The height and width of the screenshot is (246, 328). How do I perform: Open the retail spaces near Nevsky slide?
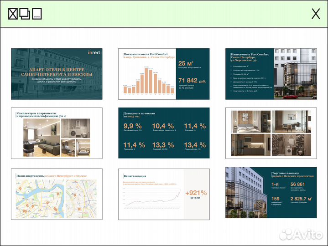tap(271, 192)
